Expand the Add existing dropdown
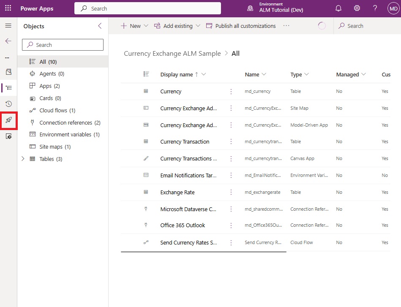 (x=198, y=26)
